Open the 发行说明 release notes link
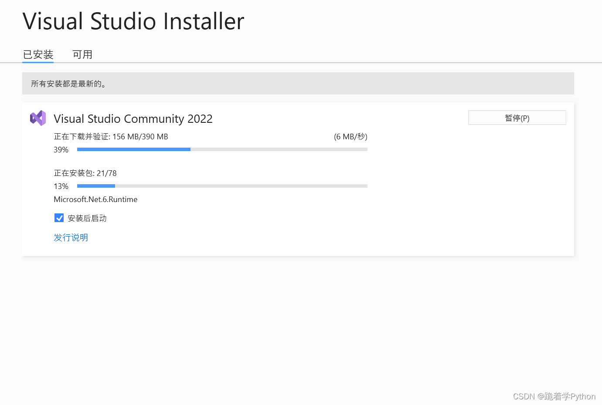602x405 pixels. 71,237
